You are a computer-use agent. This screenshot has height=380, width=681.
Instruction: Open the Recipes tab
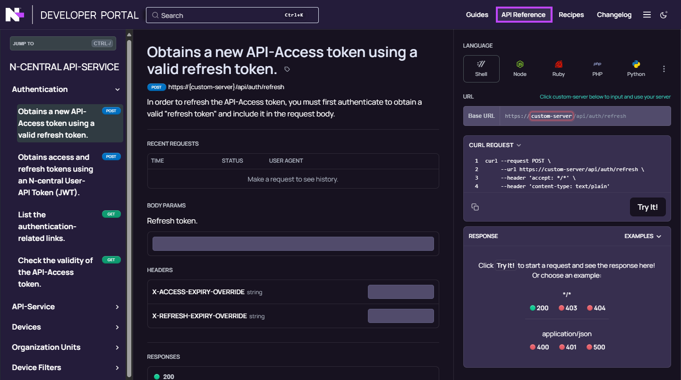pyautogui.click(x=571, y=15)
